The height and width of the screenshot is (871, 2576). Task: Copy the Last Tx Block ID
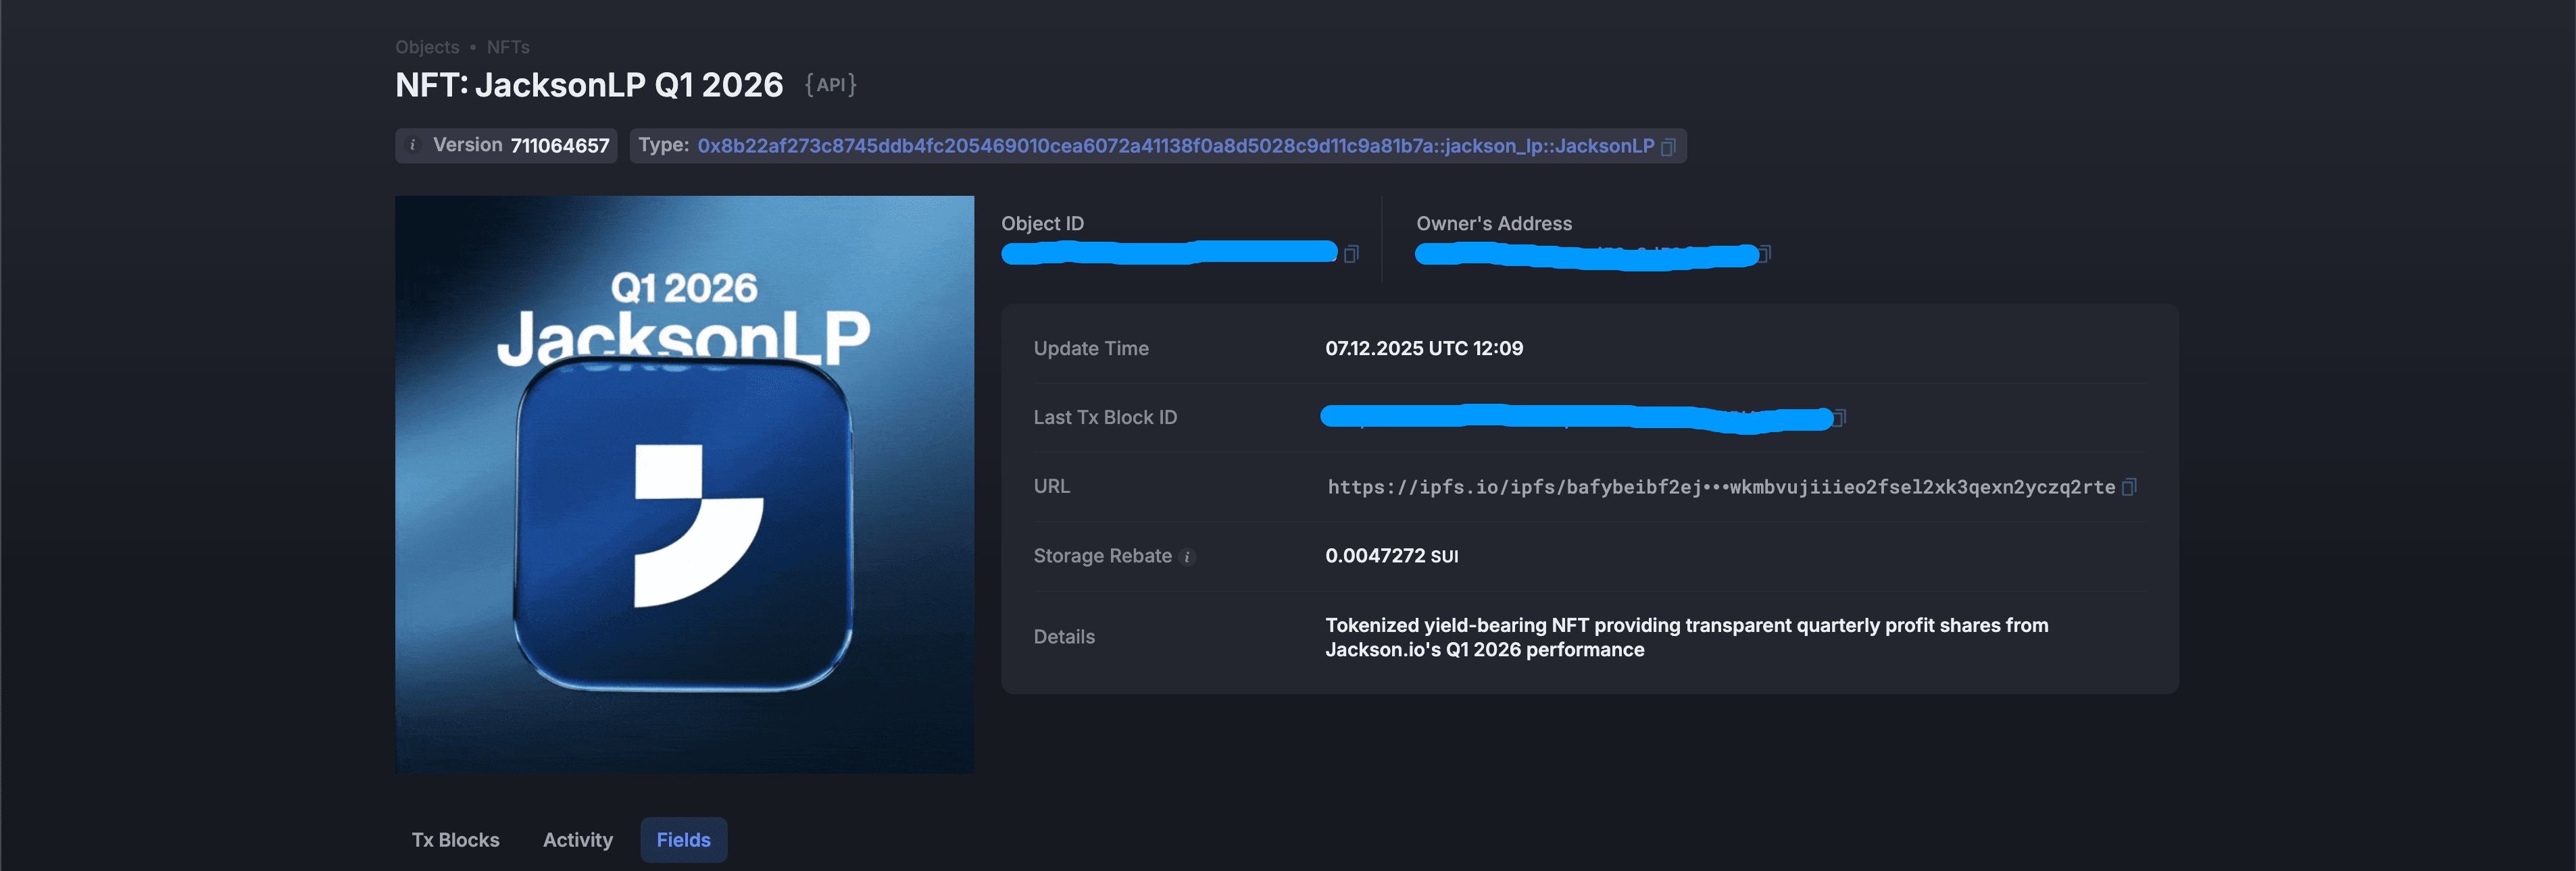pyautogui.click(x=1840, y=417)
